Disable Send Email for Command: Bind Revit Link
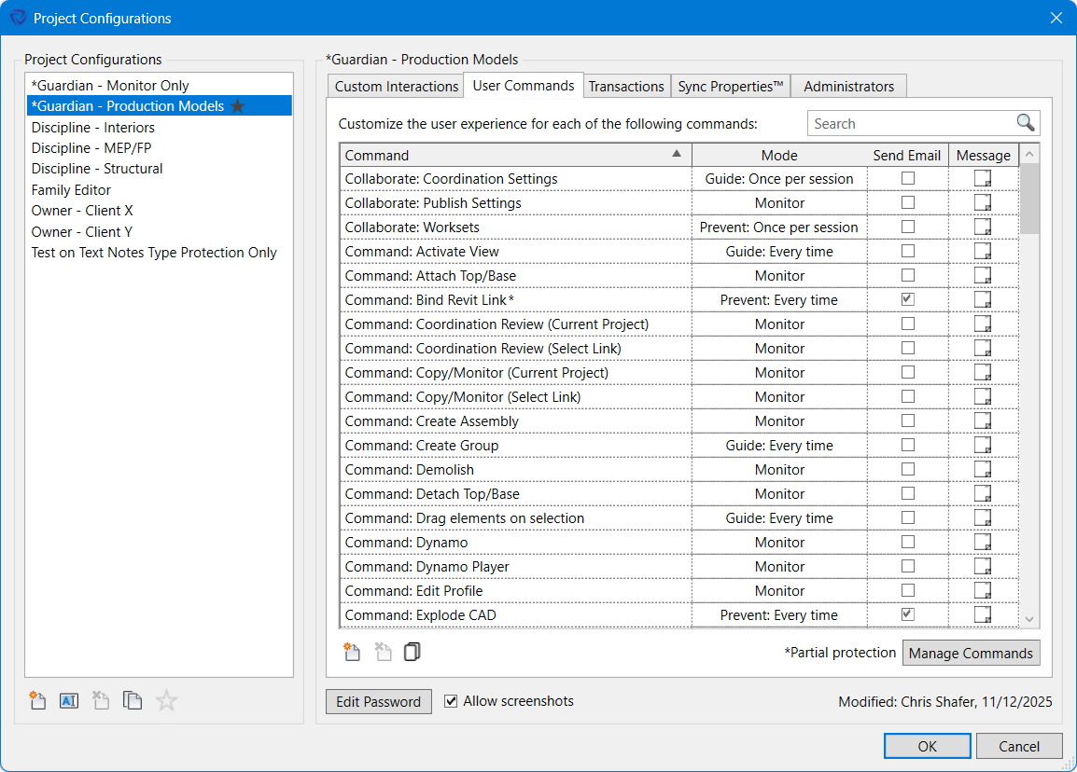This screenshot has height=772, width=1077. [907, 299]
